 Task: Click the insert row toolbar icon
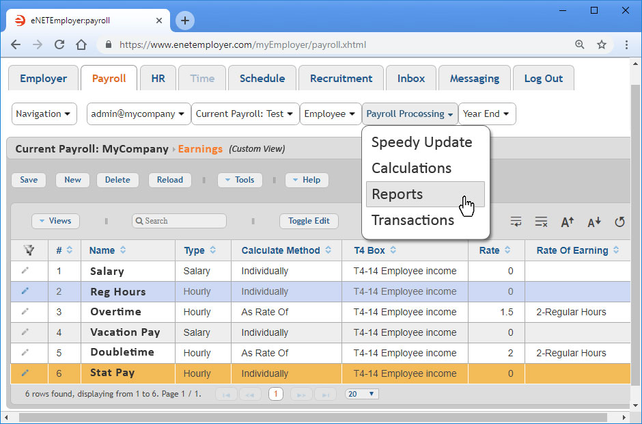[516, 221]
